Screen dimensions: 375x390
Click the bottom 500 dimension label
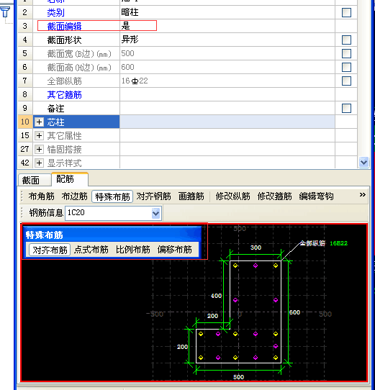coord(238,377)
